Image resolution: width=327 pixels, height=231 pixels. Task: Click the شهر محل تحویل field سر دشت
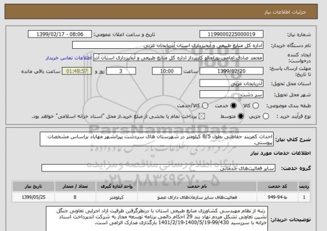click(231, 94)
